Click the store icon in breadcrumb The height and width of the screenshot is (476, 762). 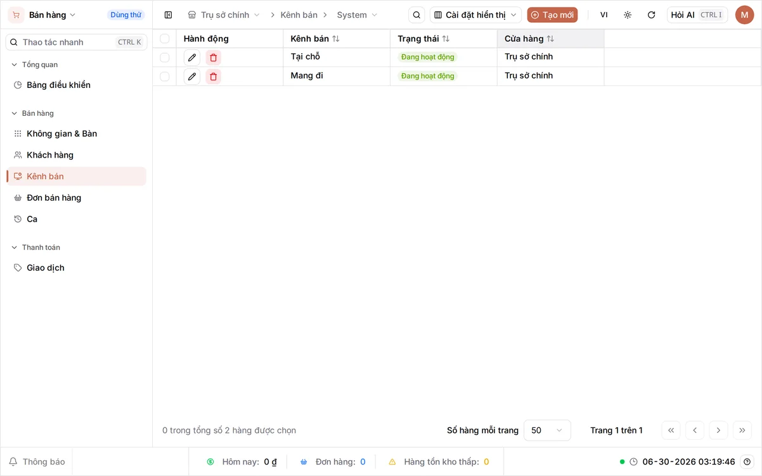coord(192,15)
